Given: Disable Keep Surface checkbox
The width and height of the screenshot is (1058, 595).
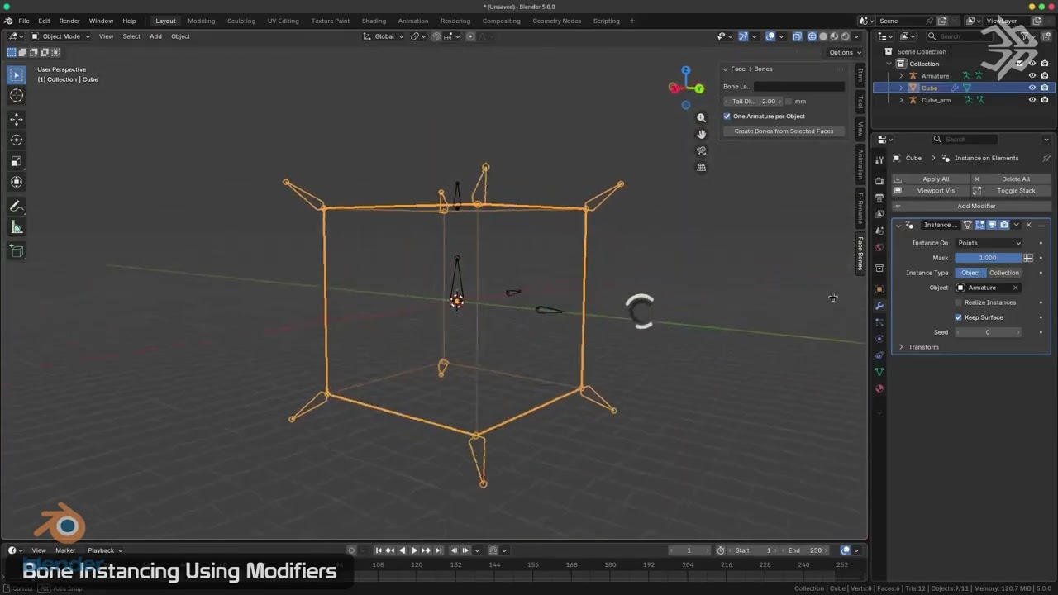Looking at the screenshot, I should coord(959,317).
